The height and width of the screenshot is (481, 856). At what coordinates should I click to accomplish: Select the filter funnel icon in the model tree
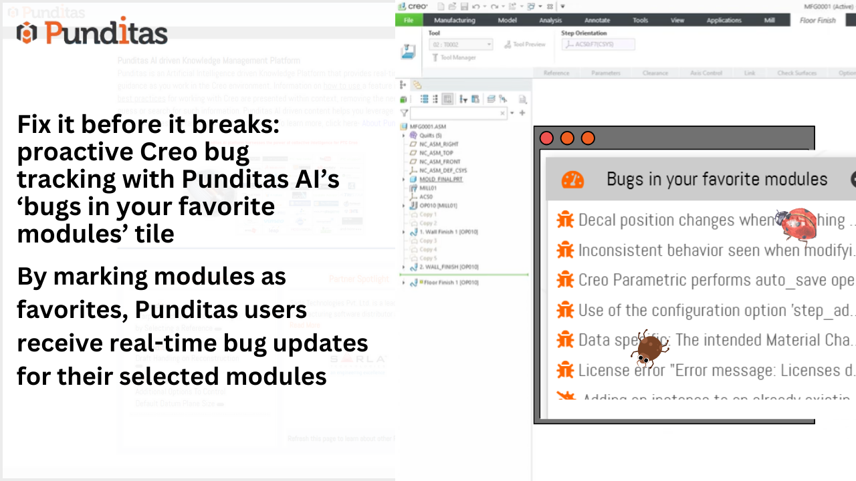click(403, 113)
